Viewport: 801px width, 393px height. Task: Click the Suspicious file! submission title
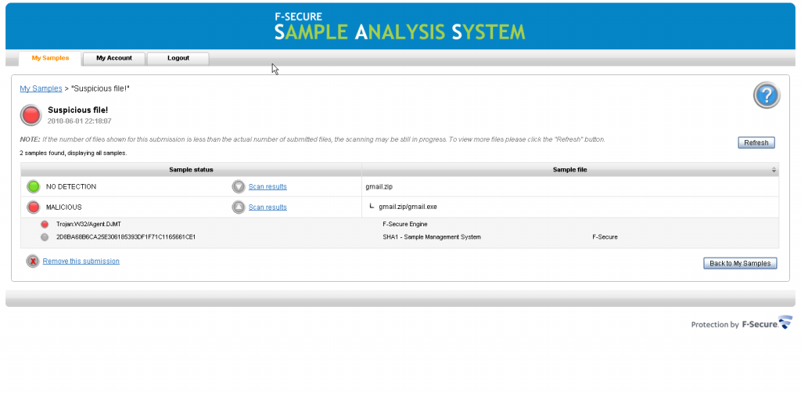[x=77, y=110]
